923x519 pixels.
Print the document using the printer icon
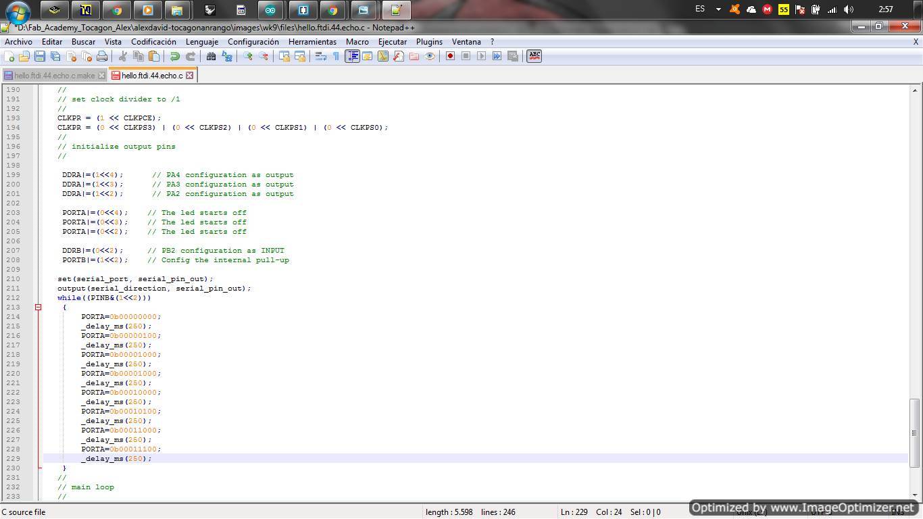click(x=102, y=56)
